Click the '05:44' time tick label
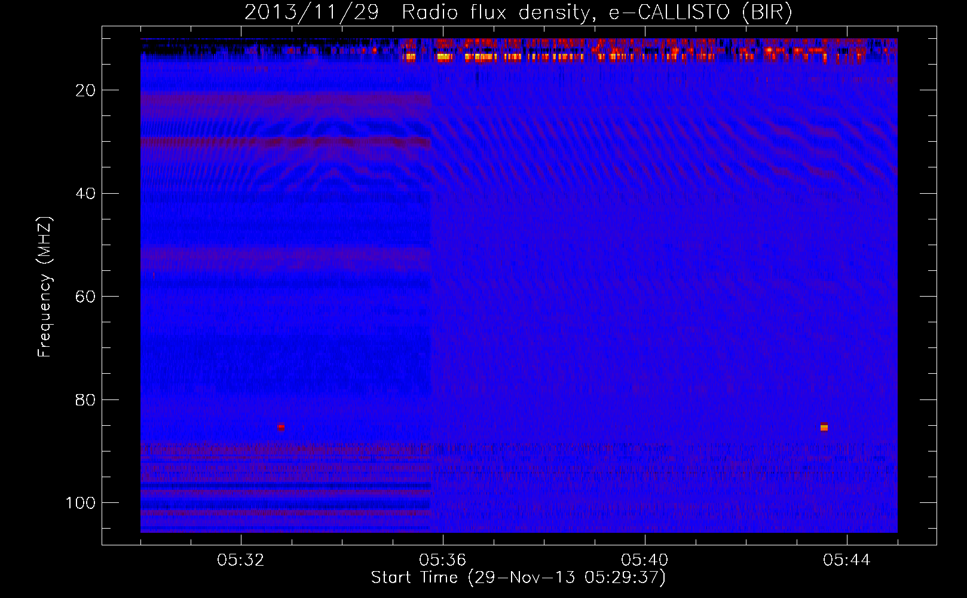This screenshot has width=967, height=598. click(847, 560)
